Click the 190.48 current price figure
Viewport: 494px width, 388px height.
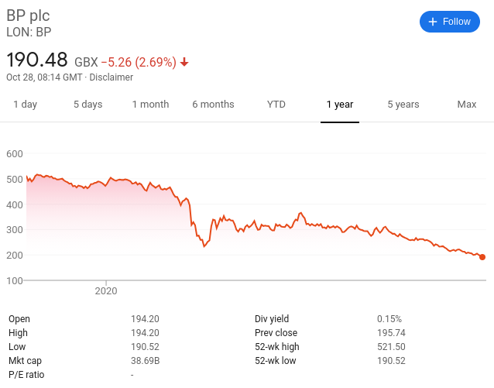click(x=37, y=60)
